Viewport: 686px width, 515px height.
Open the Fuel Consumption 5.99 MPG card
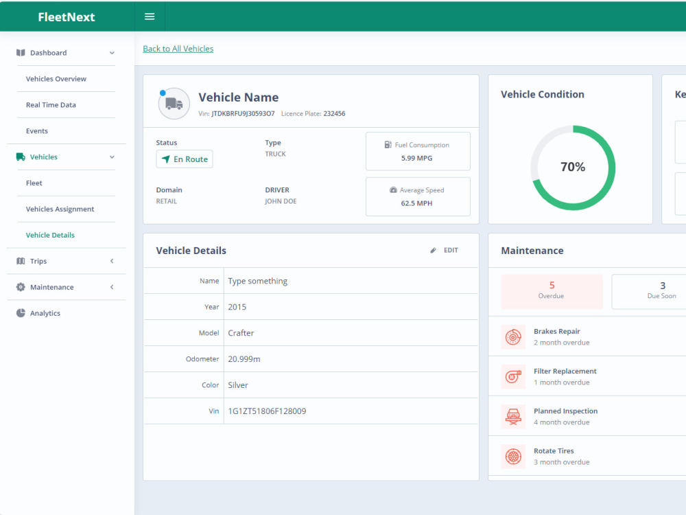coord(418,151)
